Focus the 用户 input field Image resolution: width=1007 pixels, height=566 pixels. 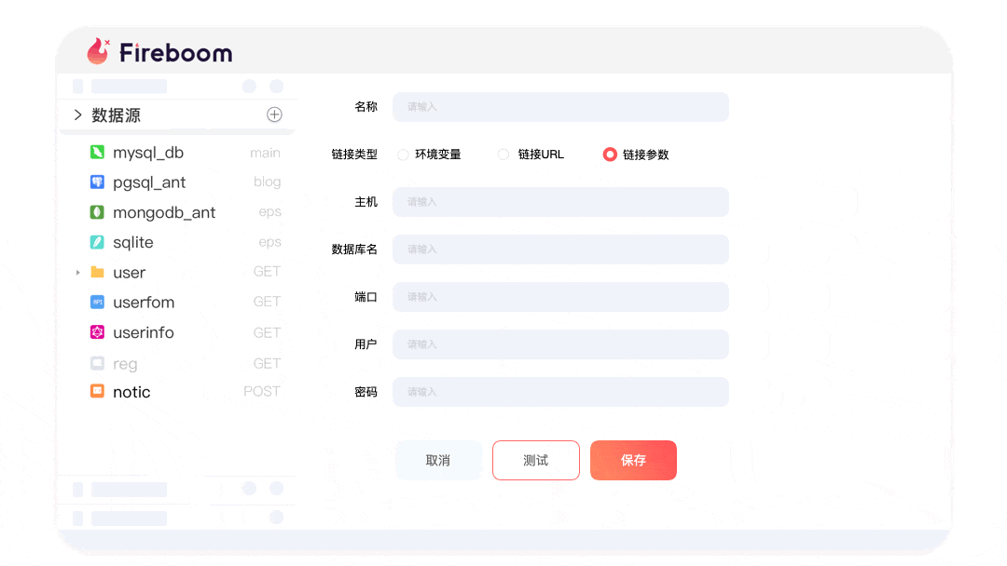pos(560,344)
